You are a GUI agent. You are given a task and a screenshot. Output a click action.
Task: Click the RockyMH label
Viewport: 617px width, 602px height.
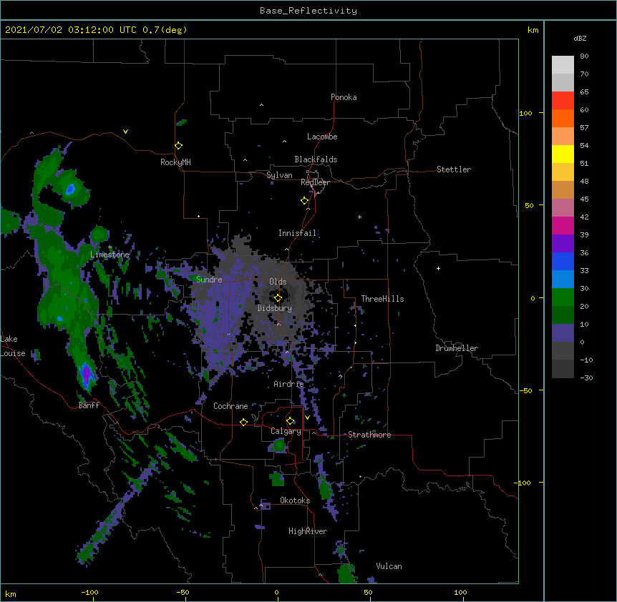pyautogui.click(x=175, y=162)
